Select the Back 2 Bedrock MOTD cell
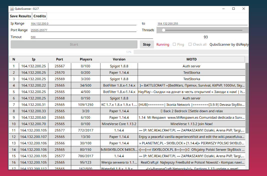Image resolution: width=267 pixels, height=176 pixels. click(192, 111)
